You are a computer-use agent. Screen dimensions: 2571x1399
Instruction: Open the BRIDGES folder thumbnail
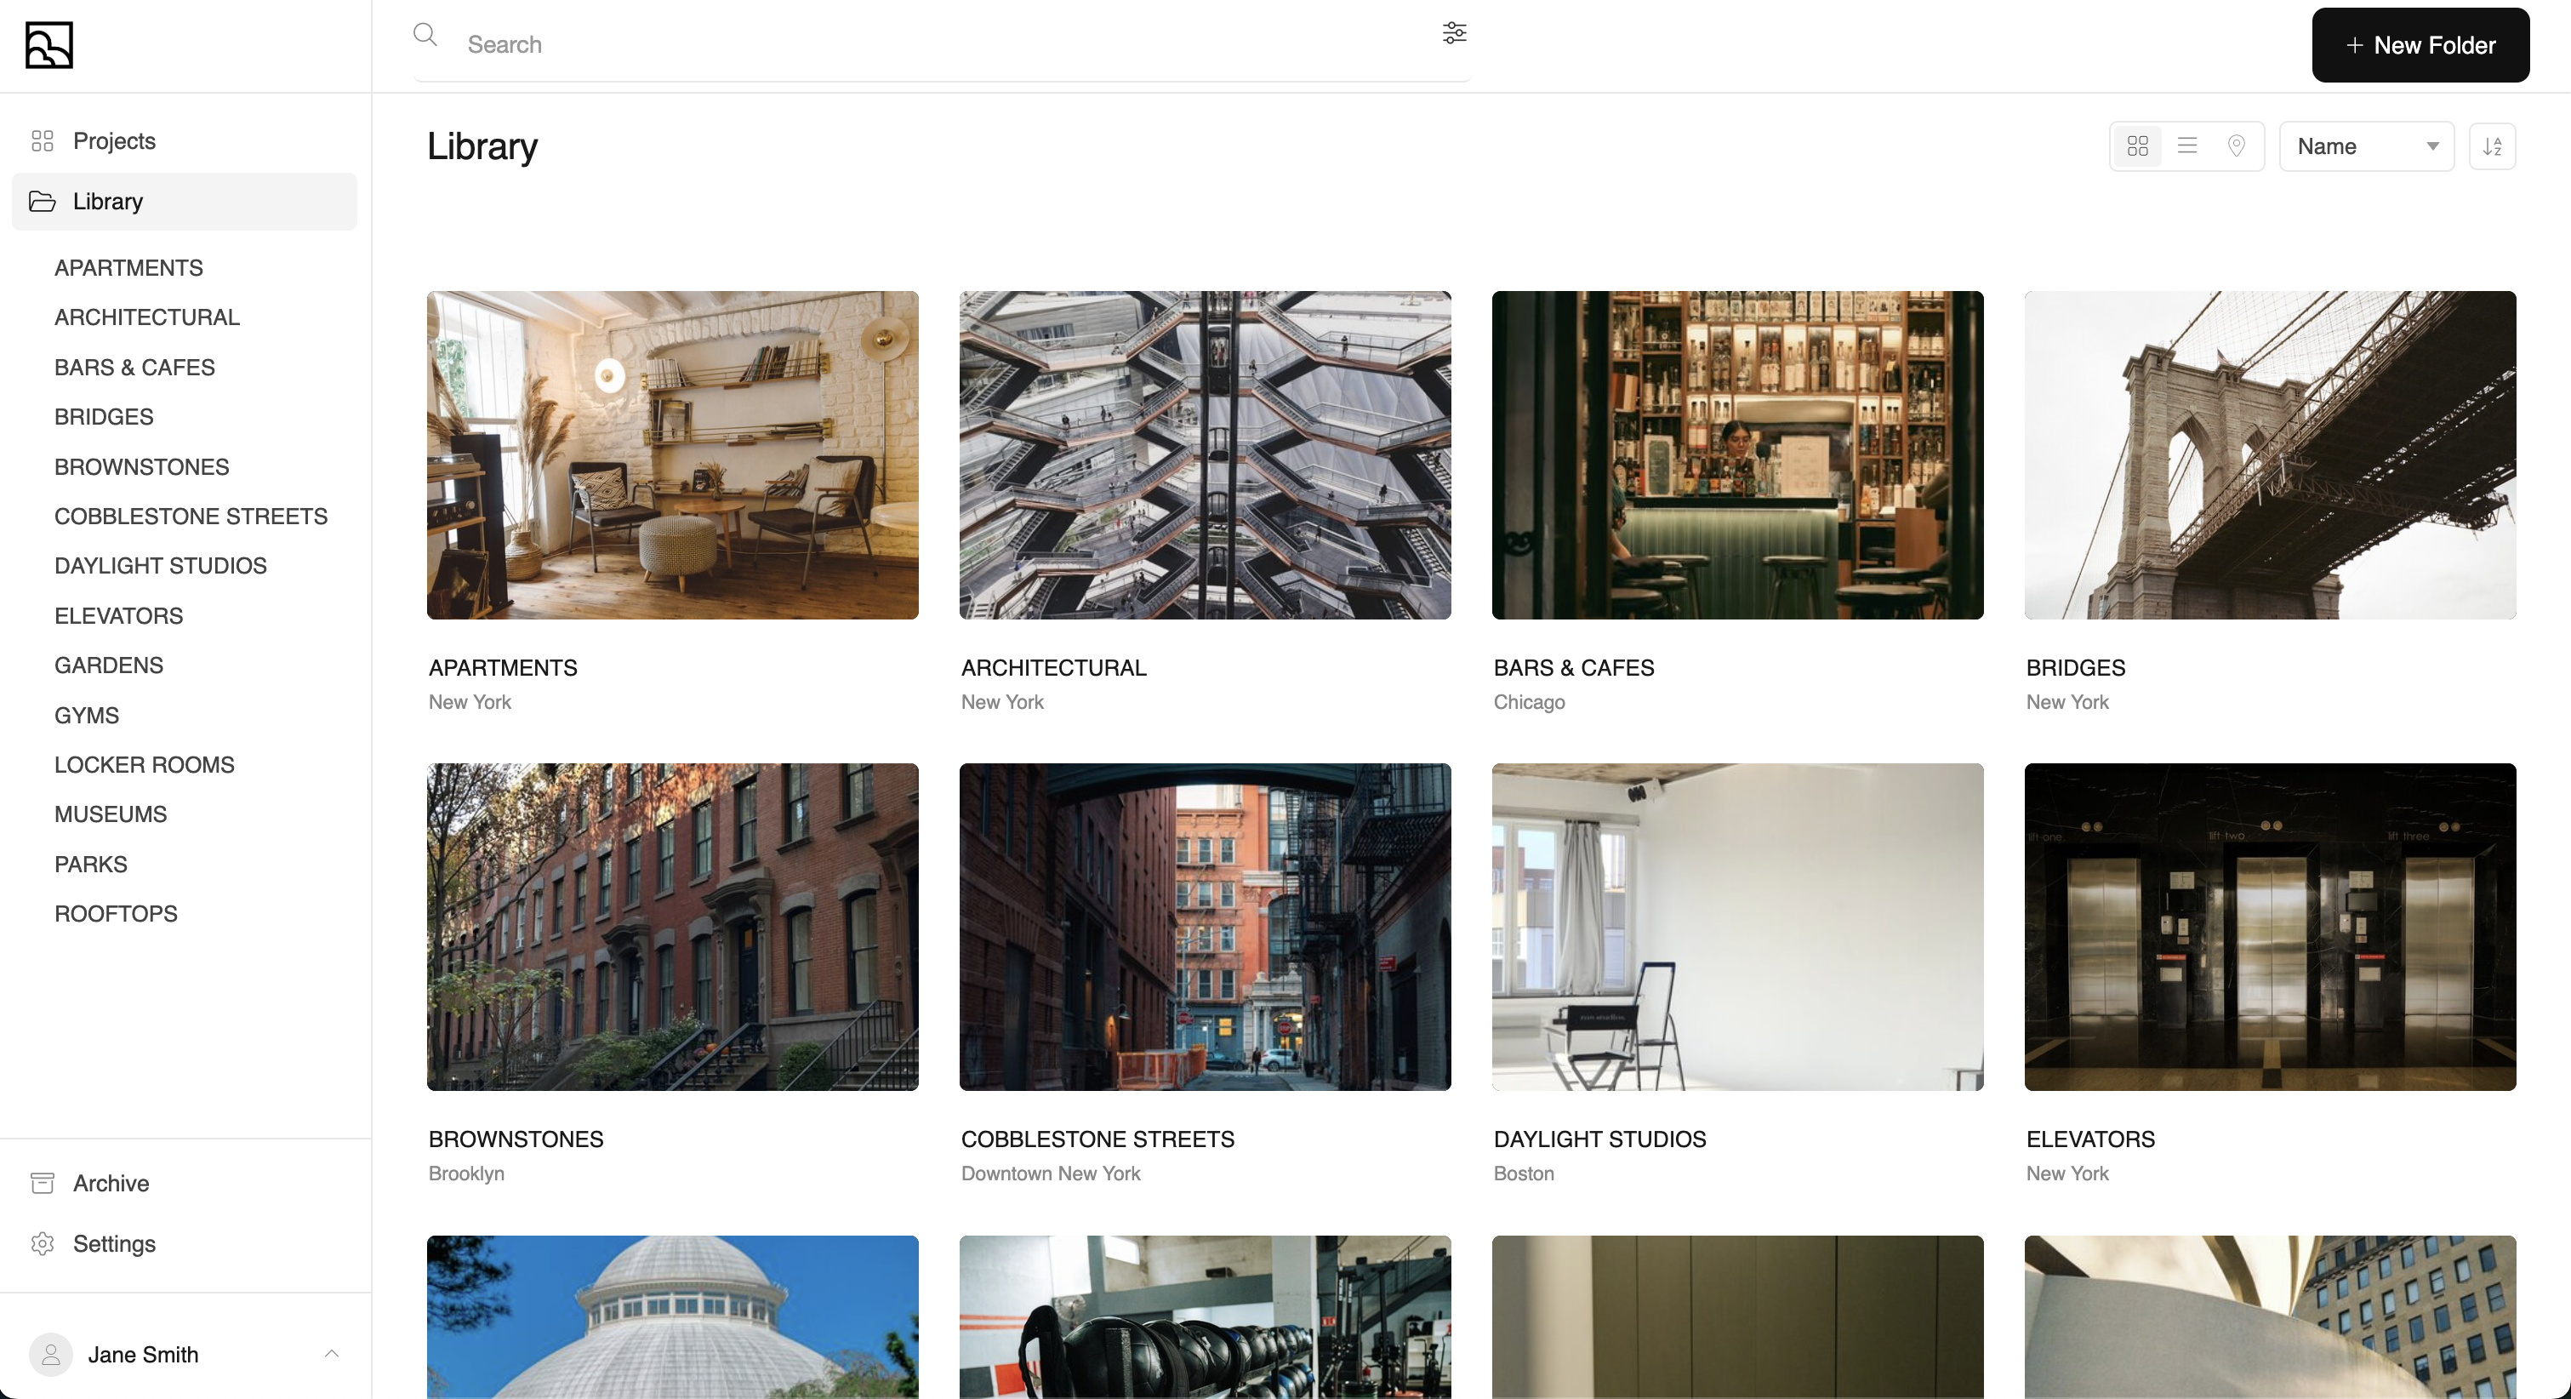pyautogui.click(x=2271, y=455)
